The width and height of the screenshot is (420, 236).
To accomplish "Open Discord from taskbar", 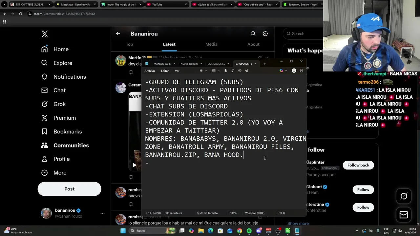I will click(259, 231).
